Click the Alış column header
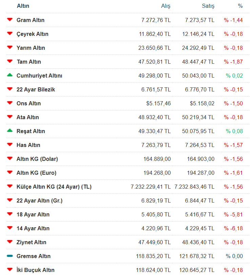Viewport: 250px width, 275px height. [x=166, y=6]
